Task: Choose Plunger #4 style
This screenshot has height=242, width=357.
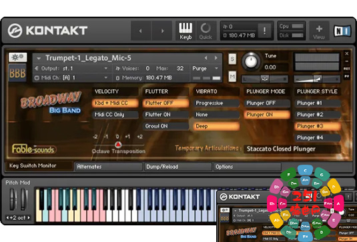Action: [x=318, y=137]
